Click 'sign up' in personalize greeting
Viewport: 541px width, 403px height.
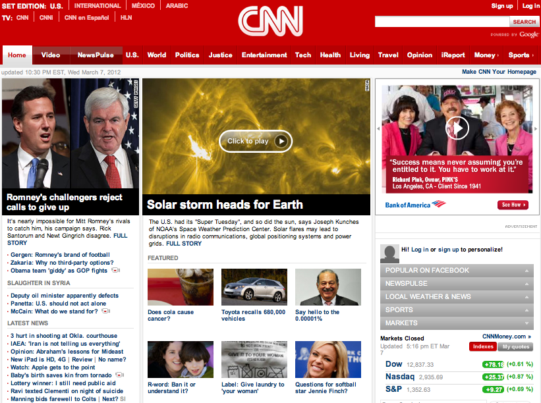click(x=448, y=250)
